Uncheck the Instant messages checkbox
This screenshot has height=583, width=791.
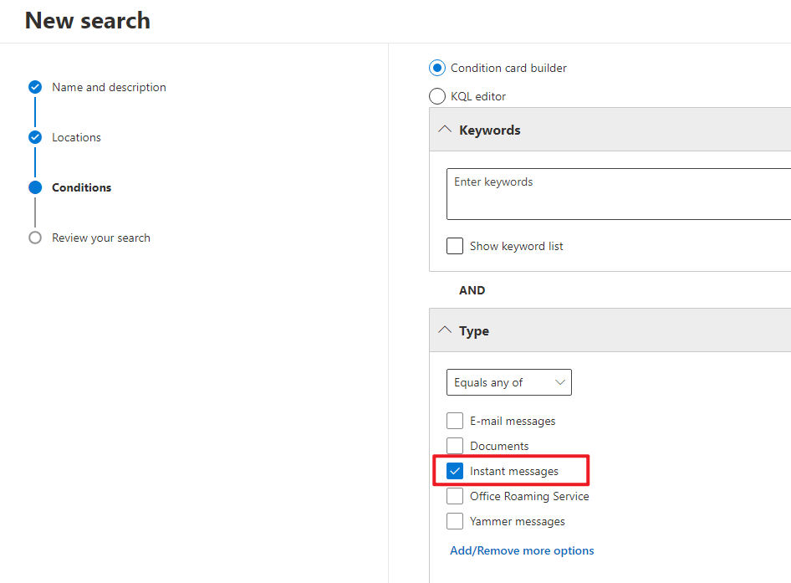pyautogui.click(x=455, y=471)
